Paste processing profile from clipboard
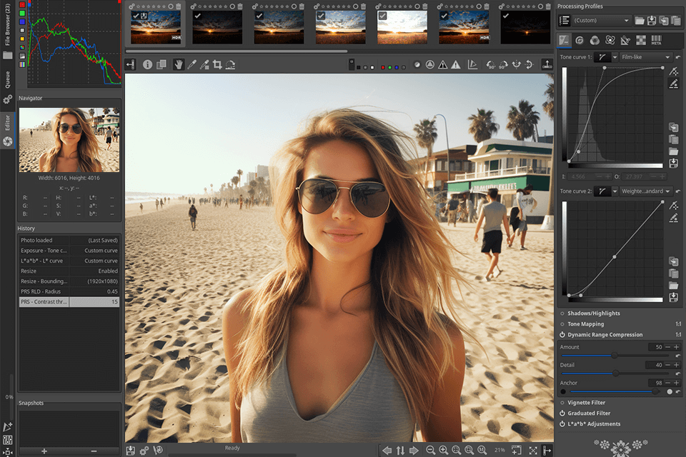The width and height of the screenshot is (686, 457). pos(676,21)
